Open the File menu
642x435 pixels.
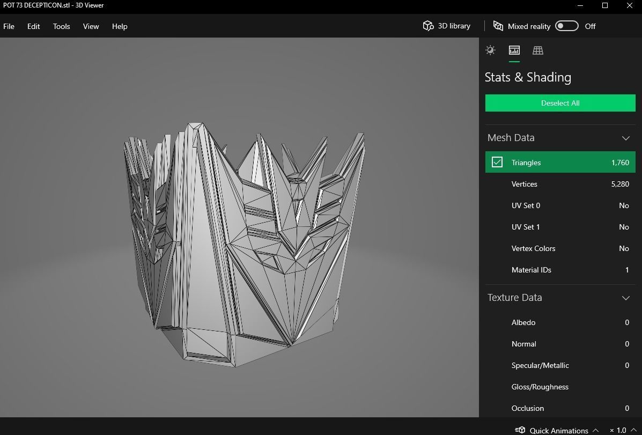[9, 26]
